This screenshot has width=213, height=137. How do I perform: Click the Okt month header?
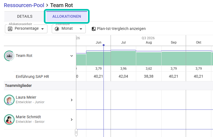point(199,42)
